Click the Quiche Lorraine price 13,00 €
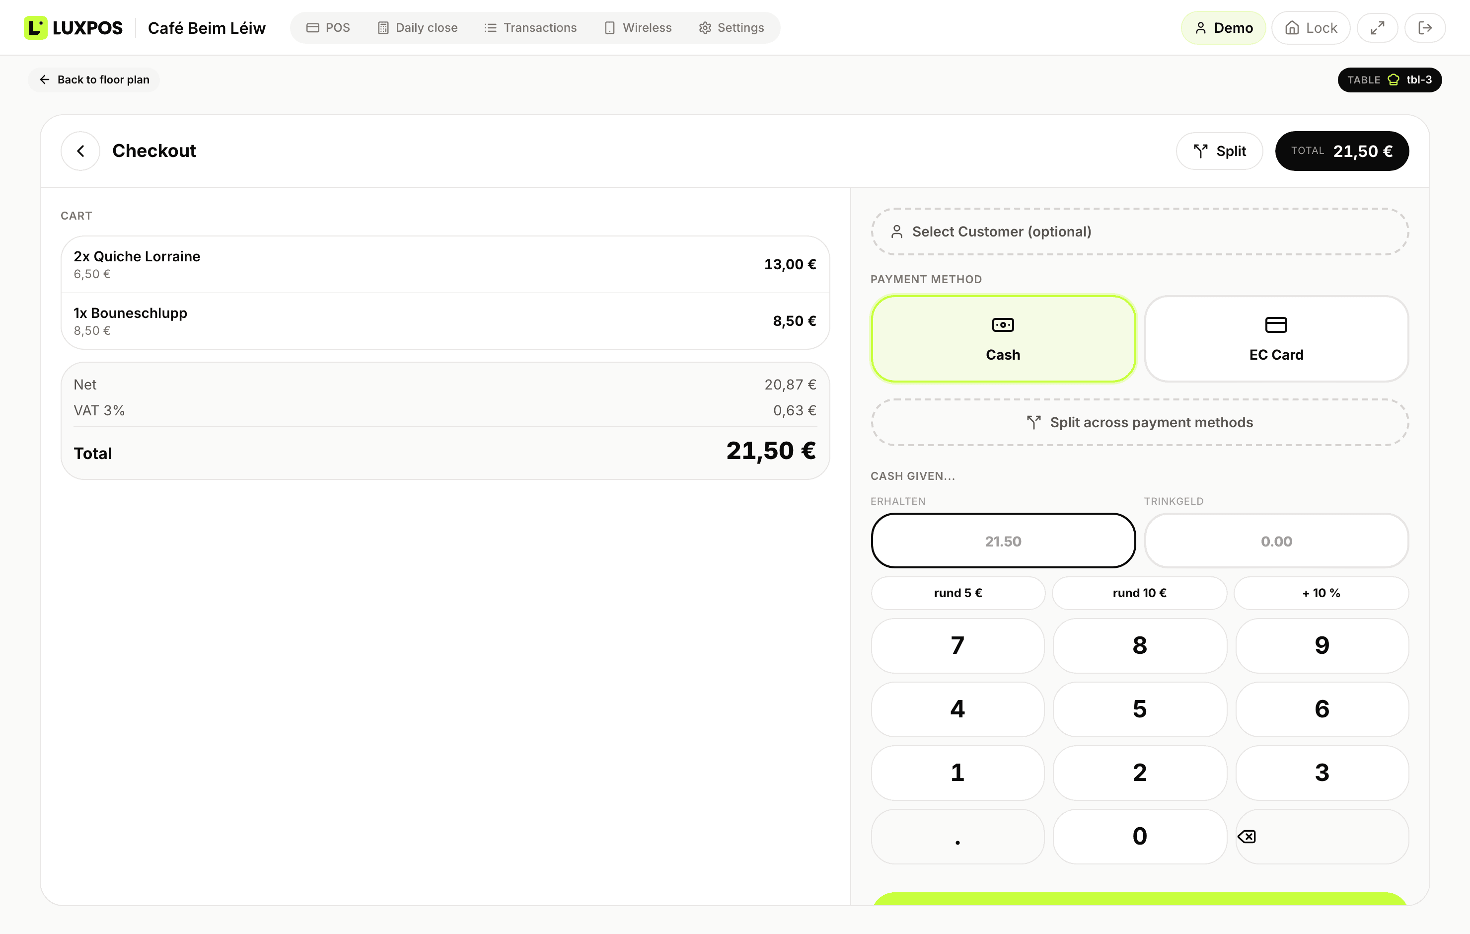 point(790,264)
